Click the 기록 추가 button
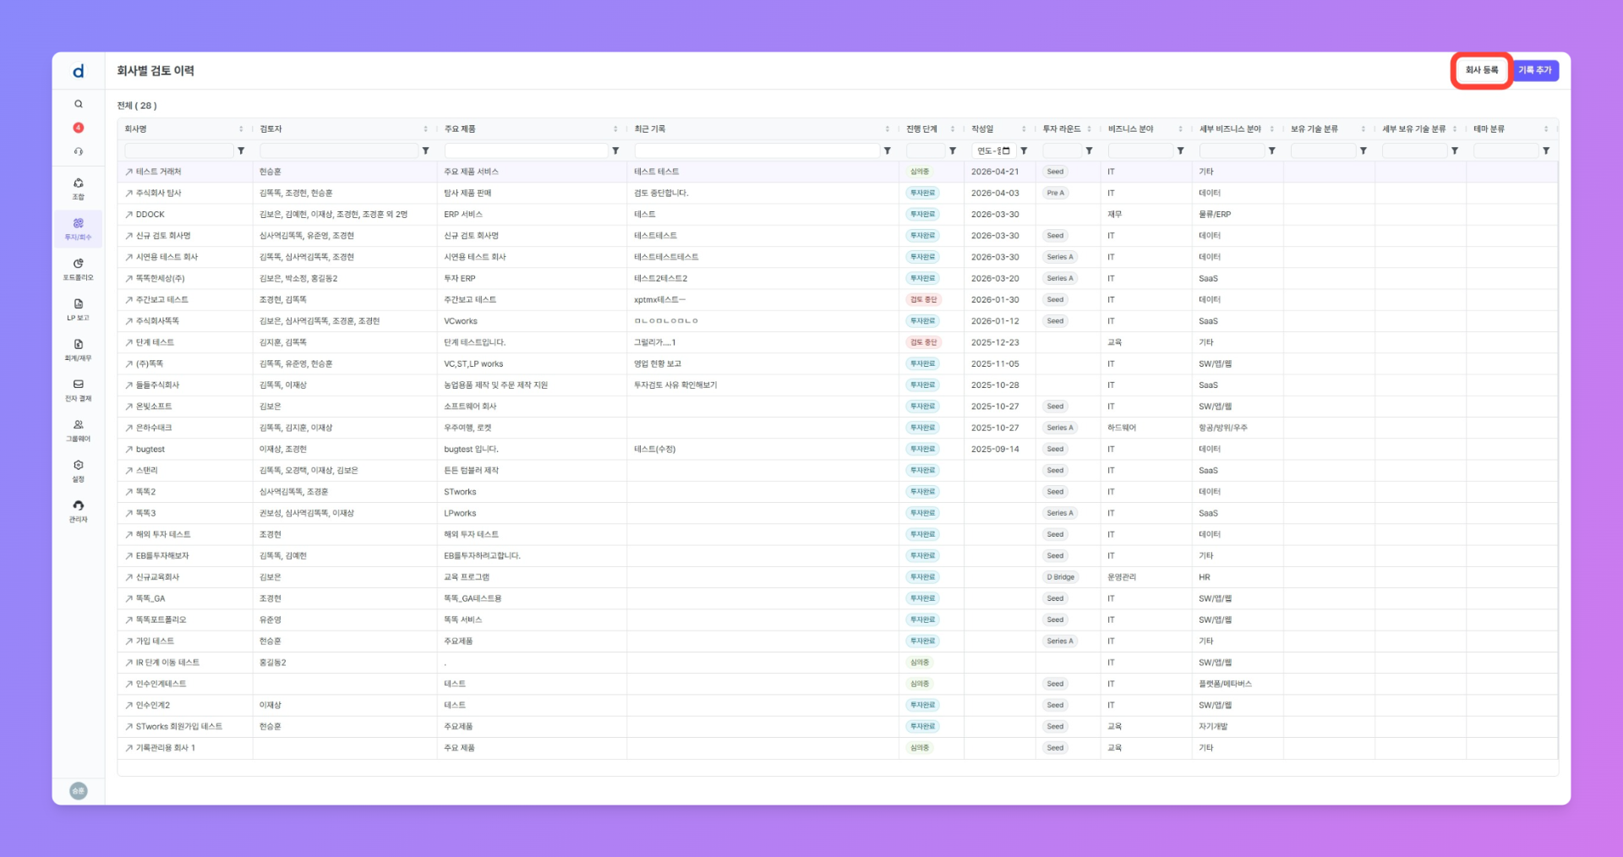 (x=1534, y=70)
